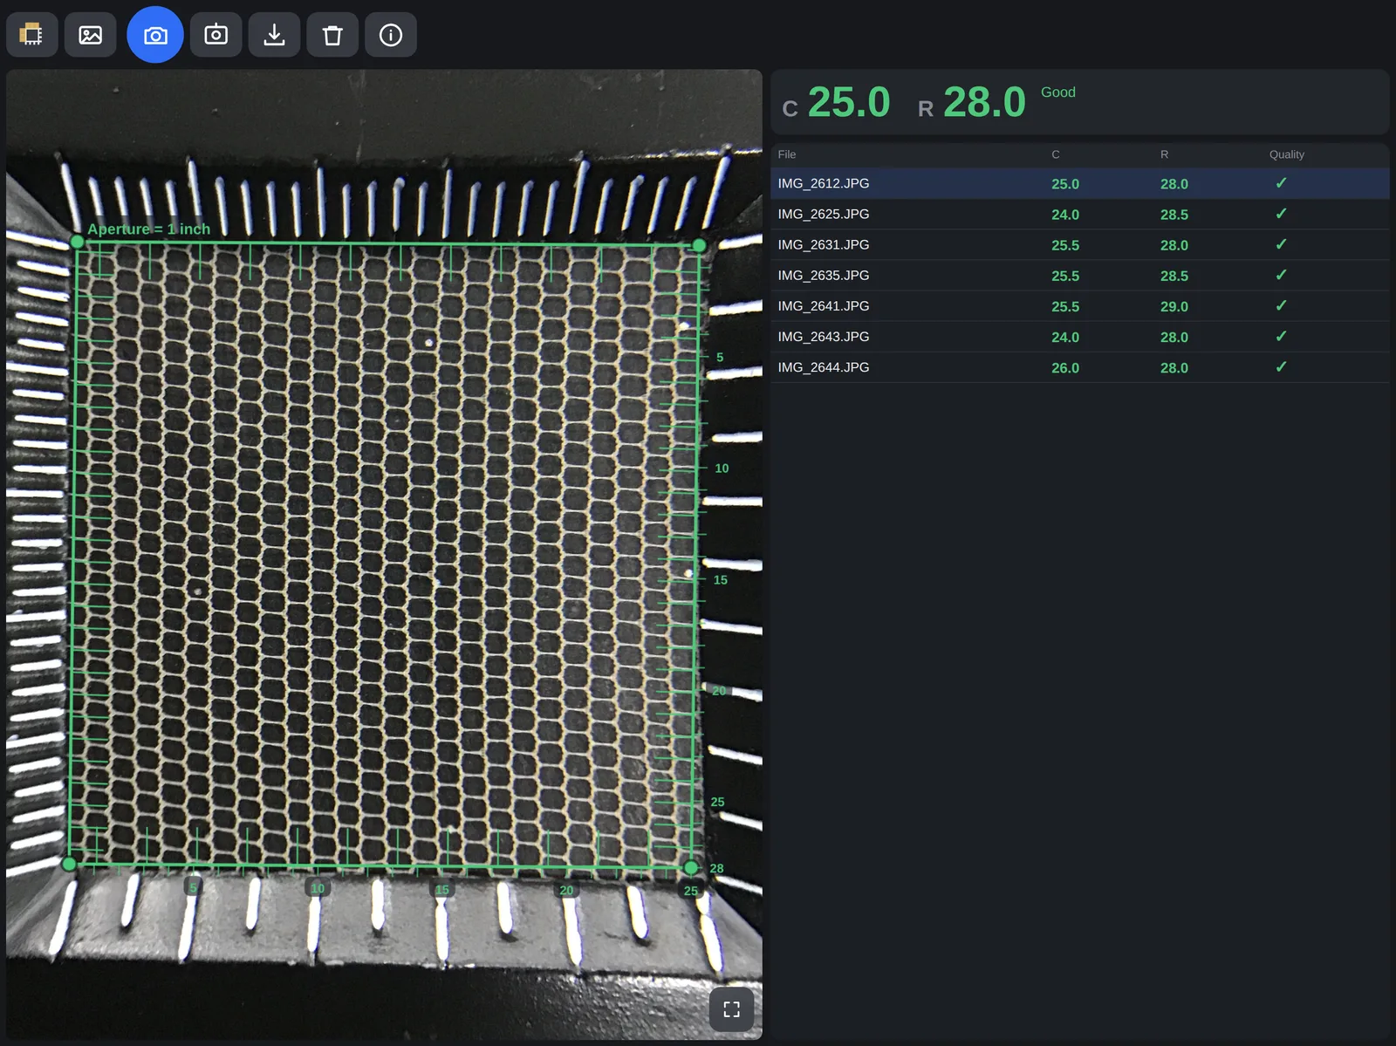Select the IMG_2641.JPG file row

[x=1079, y=305]
